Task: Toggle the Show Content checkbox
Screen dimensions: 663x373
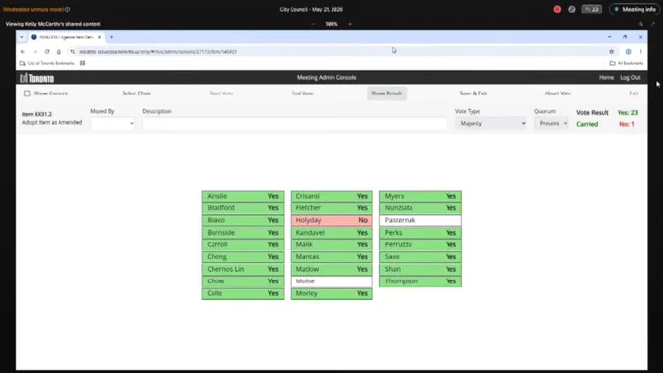Action: click(27, 93)
